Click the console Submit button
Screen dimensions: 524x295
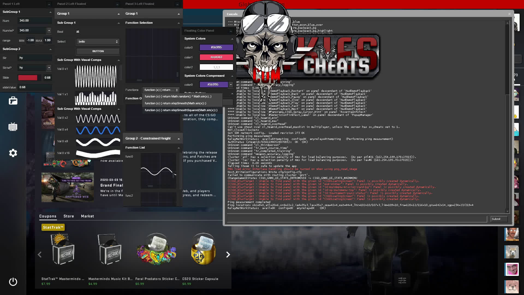[499, 219]
